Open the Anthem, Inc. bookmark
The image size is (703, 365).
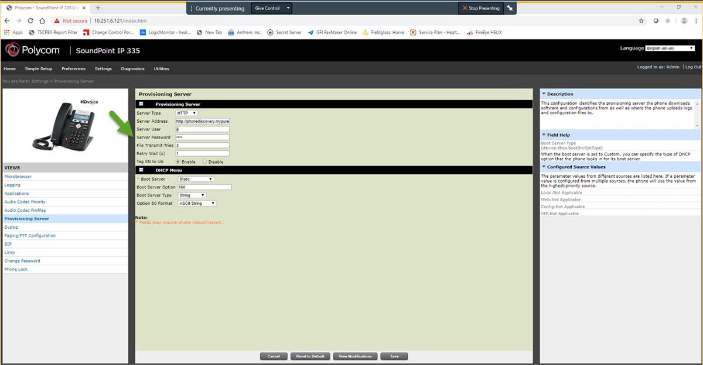tap(245, 32)
